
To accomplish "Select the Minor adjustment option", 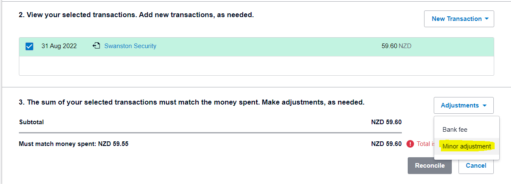I will (466, 146).
